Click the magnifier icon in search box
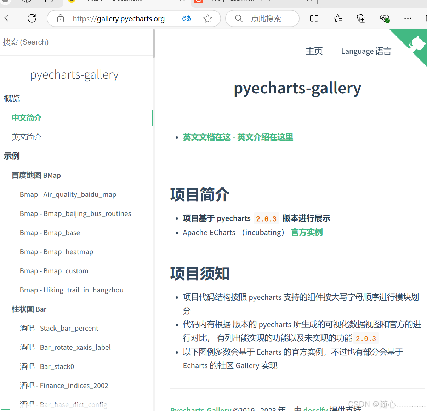The height and width of the screenshot is (411, 427). point(239,18)
